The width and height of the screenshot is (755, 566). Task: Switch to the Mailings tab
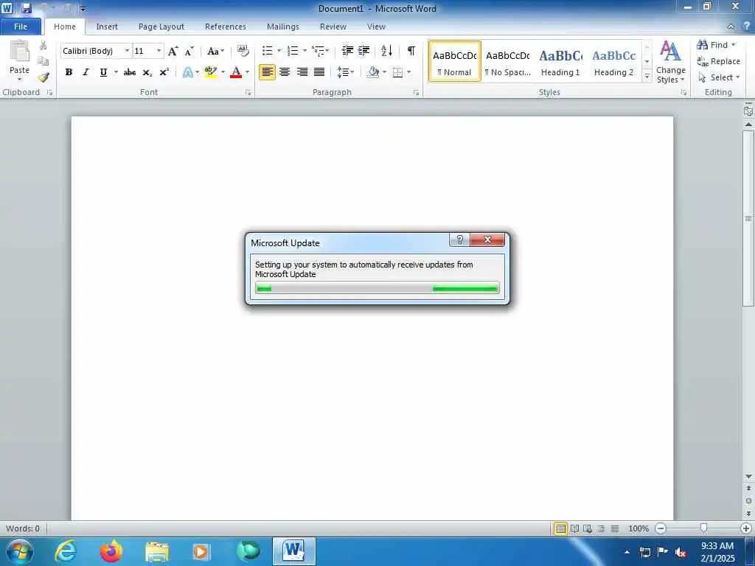click(282, 27)
